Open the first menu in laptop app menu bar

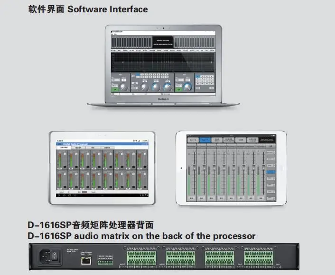point(112,35)
